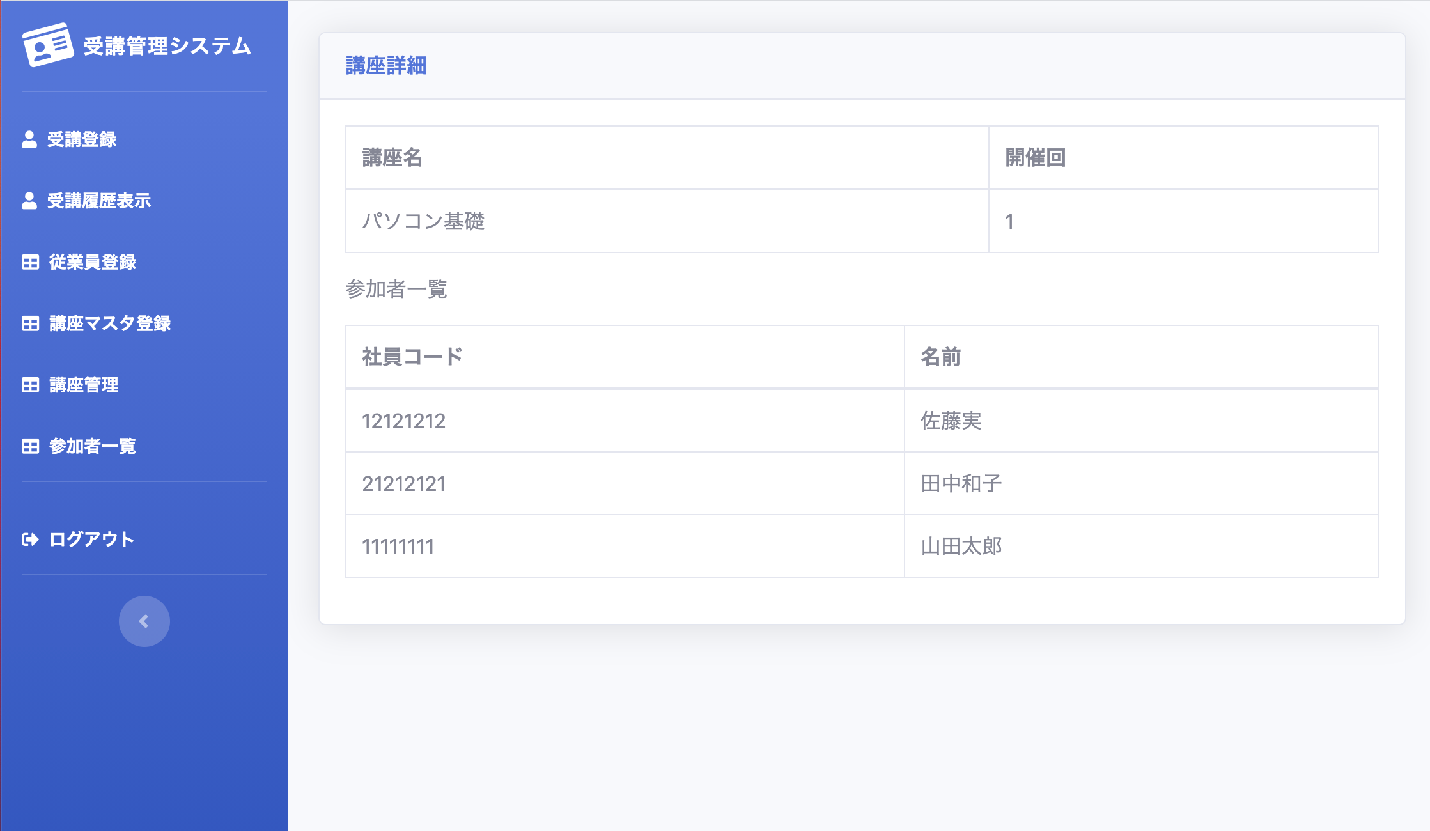Click the 講座詳細 card header
Viewport: 1430px width, 831px height.
pyautogui.click(x=386, y=66)
